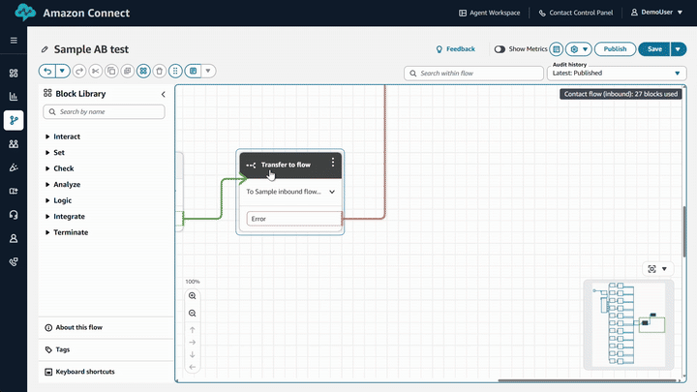This screenshot has width=697, height=392.
Task: Zoom out on the flow canvas
Action: pyautogui.click(x=192, y=314)
